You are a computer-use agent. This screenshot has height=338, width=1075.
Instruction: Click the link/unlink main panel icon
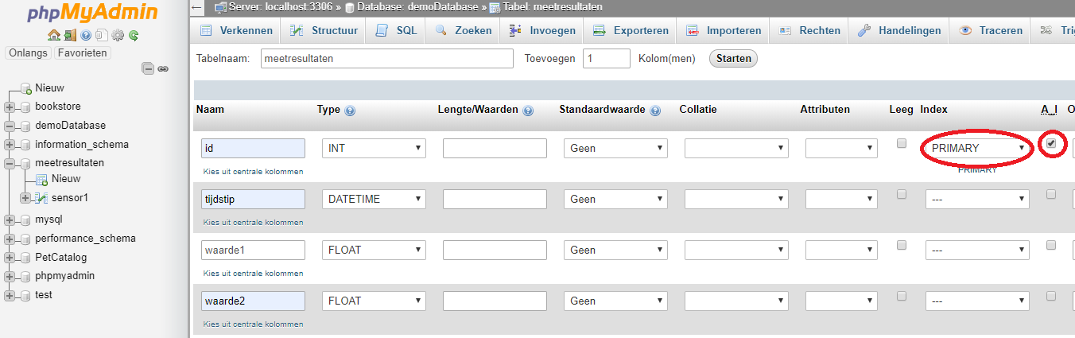coord(163,69)
